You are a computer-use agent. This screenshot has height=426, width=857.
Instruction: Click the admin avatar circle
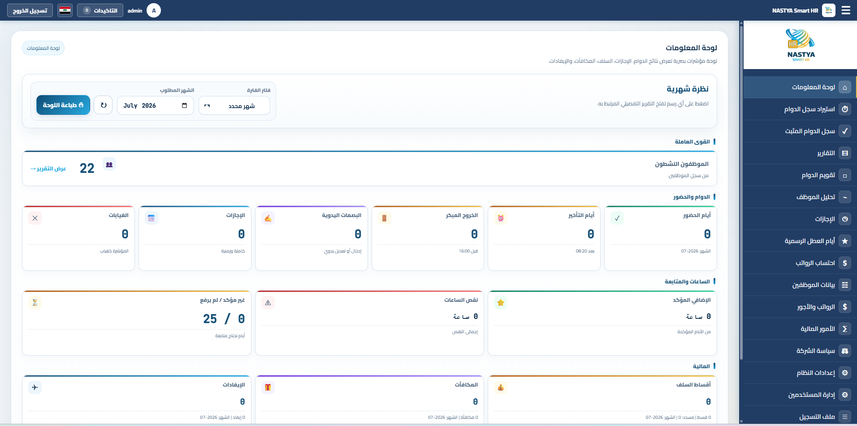pyautogui.click(x=154, y=10)
